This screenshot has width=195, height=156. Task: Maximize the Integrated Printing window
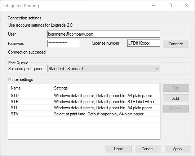click(170, 5)
